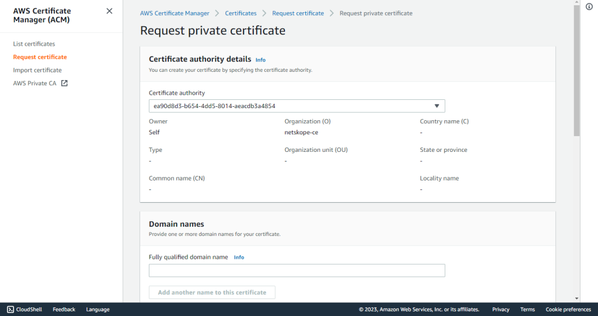Click the Owner value Self
Screen dimensions: 598x316
[154, 133]
